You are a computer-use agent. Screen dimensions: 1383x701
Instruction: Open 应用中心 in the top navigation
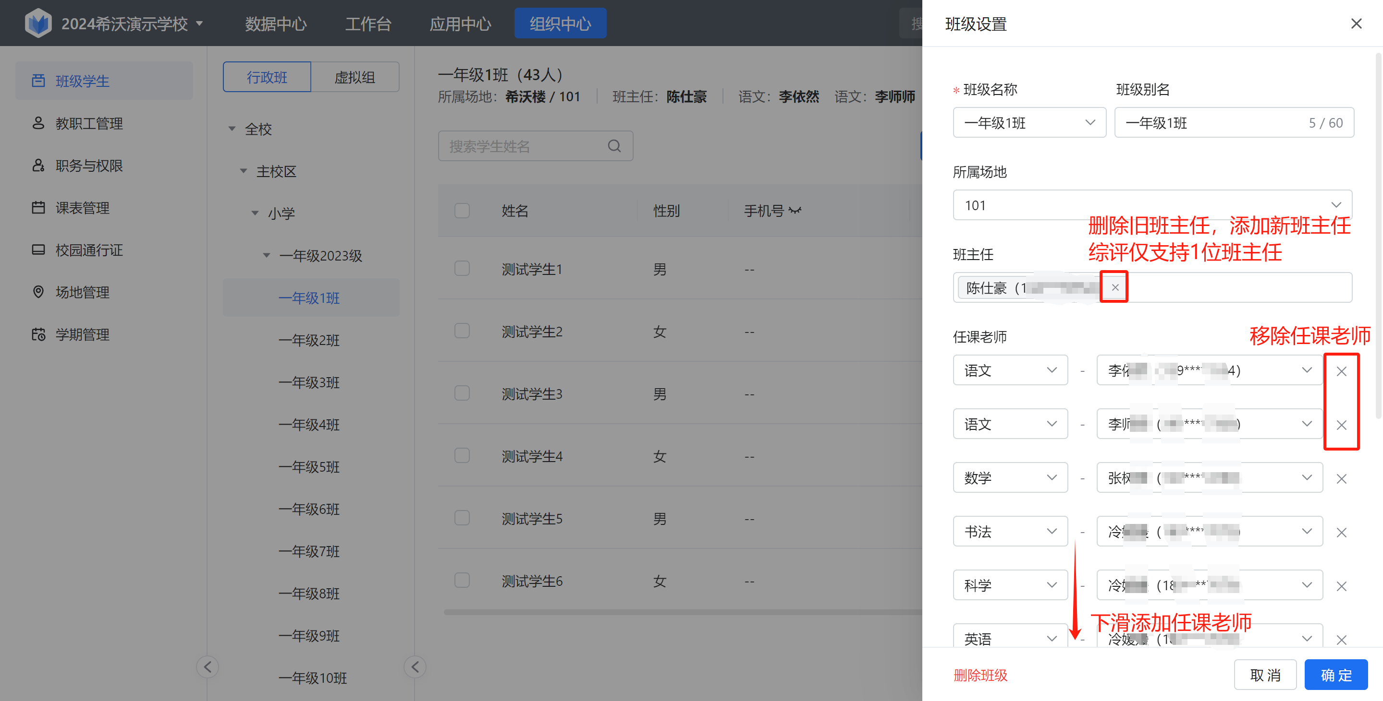(460, 24)
